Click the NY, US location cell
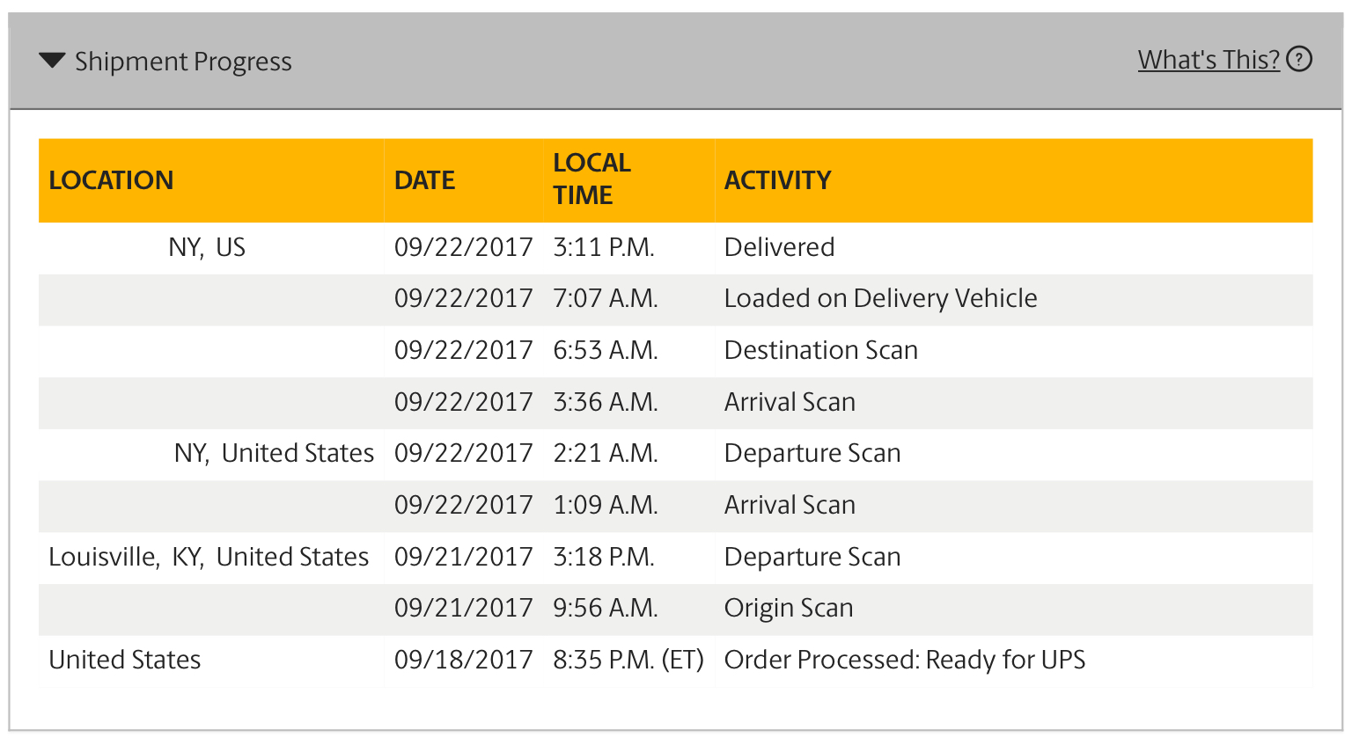The width and height of the screenshot is (1352, 745). [x=207, y=247]
